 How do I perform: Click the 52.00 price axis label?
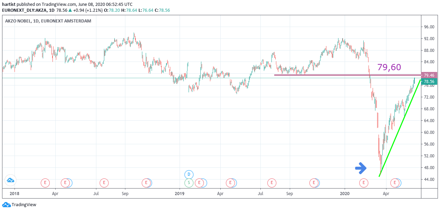[x=429, y=156]
